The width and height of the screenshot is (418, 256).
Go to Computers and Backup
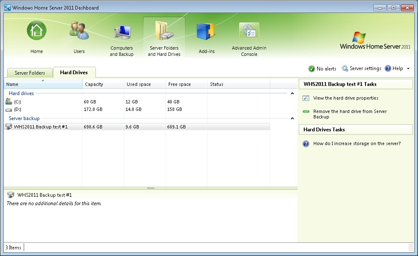122,33
